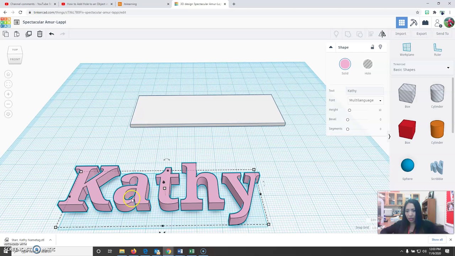Switch to 3D design grid view

pos(402,23)
